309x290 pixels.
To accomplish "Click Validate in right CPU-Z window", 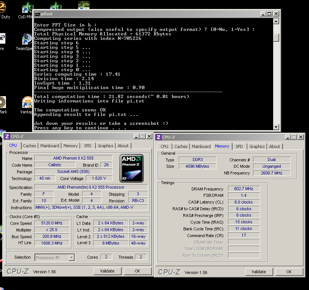I will pyautogui.click(x=259, y=272).
